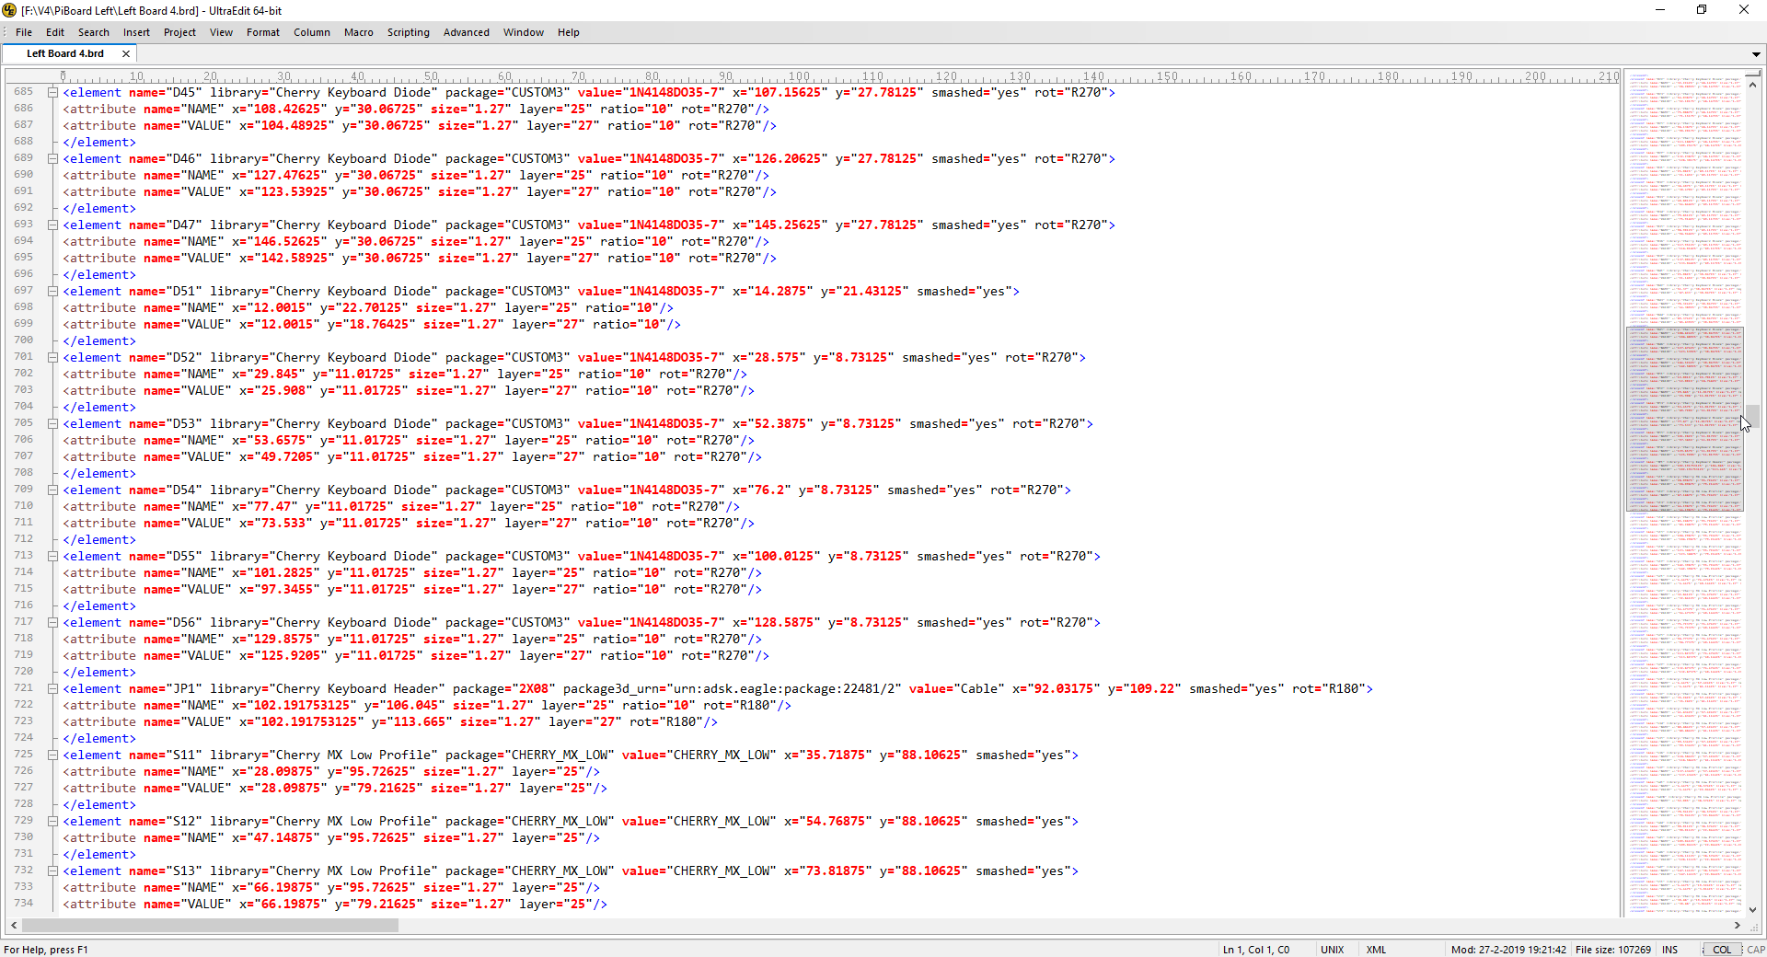1767x957 pixels.
Task: Collapse the D51 element fold at line 697
Action: pyautogui.click(x=53, y=292)
